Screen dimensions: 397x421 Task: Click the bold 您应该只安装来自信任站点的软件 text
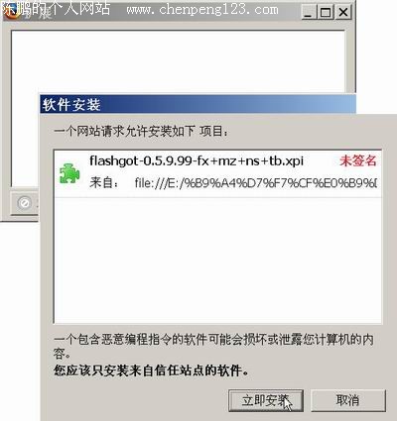pos(151,370)
